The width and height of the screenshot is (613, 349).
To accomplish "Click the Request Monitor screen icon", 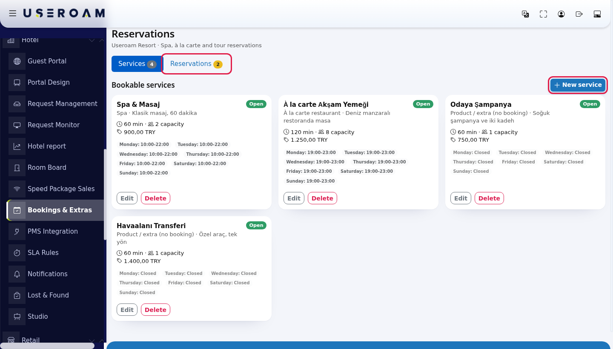I will [17, 125].
